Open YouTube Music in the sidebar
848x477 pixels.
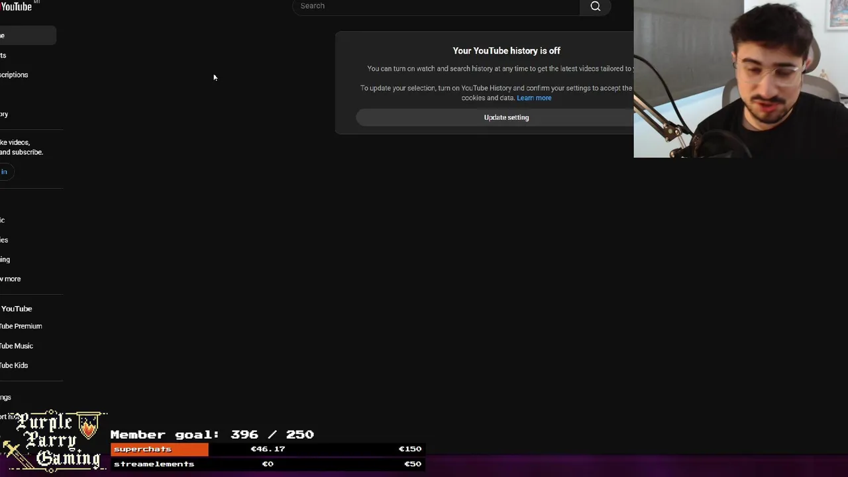17,346
